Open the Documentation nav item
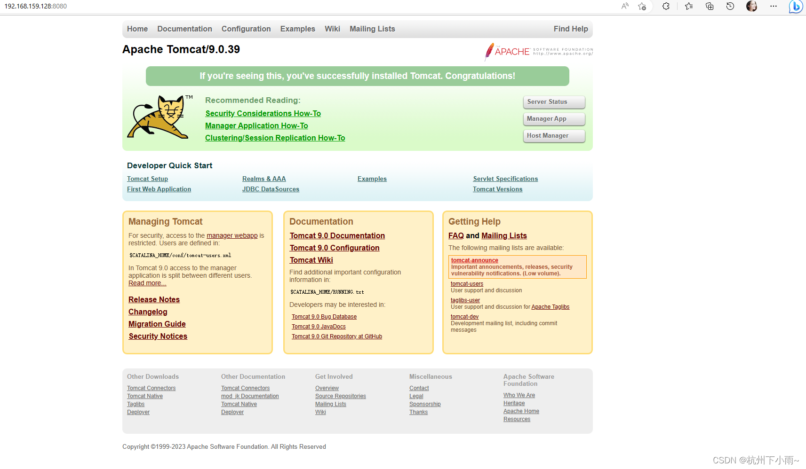This screenshot has height=469, width=806. click(184, 29)
